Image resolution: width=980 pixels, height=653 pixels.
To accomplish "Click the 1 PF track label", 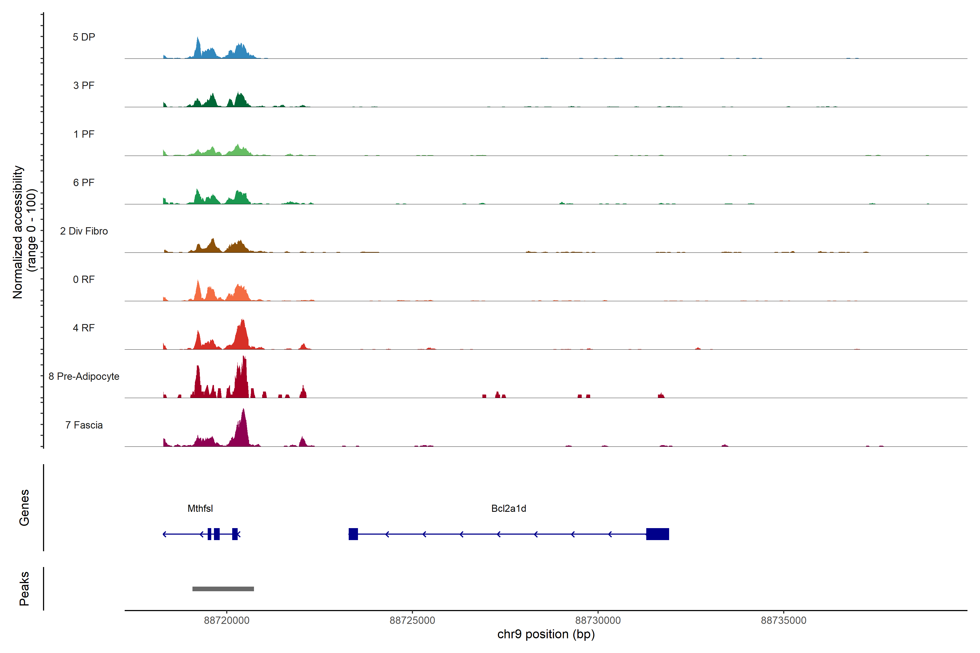I will [x=84, y=134].
